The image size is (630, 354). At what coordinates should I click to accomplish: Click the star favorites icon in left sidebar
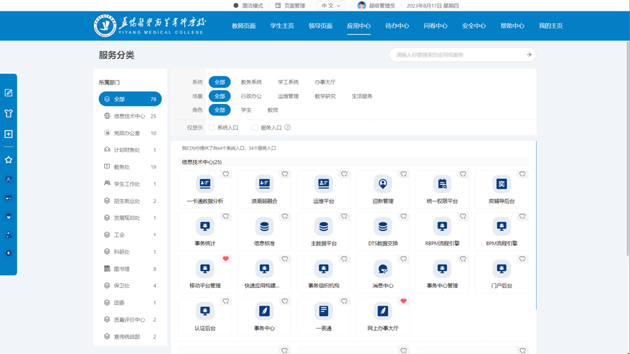click(x=8, y=160)
